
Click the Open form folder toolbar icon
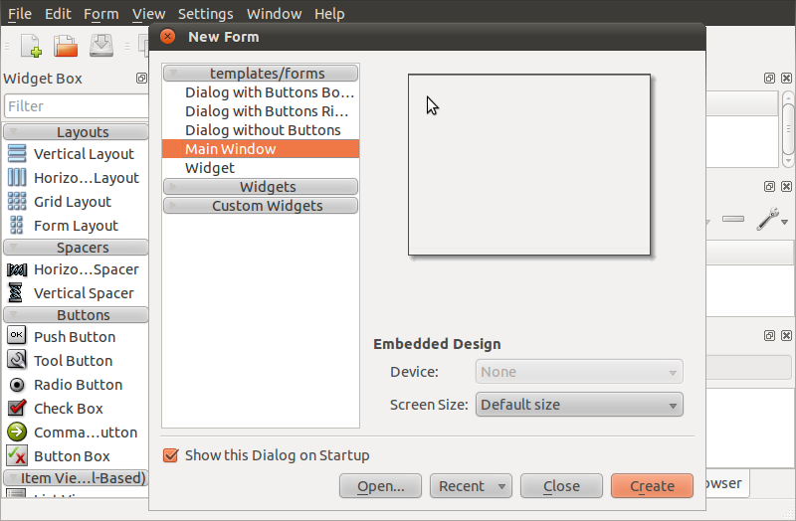click(66, 46)
